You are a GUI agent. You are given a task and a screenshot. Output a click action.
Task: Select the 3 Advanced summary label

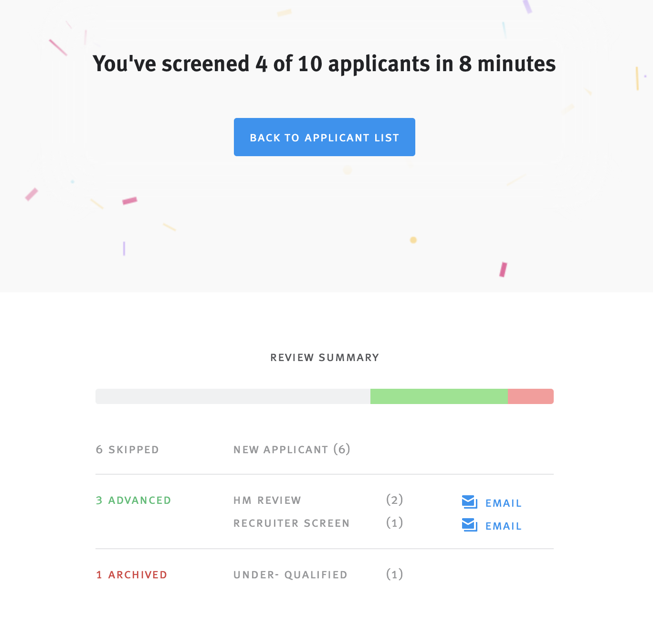pyautogui.click(x=134, y=500)
